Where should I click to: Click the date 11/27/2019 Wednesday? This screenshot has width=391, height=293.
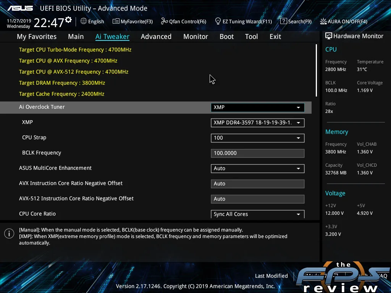(19, 23)
